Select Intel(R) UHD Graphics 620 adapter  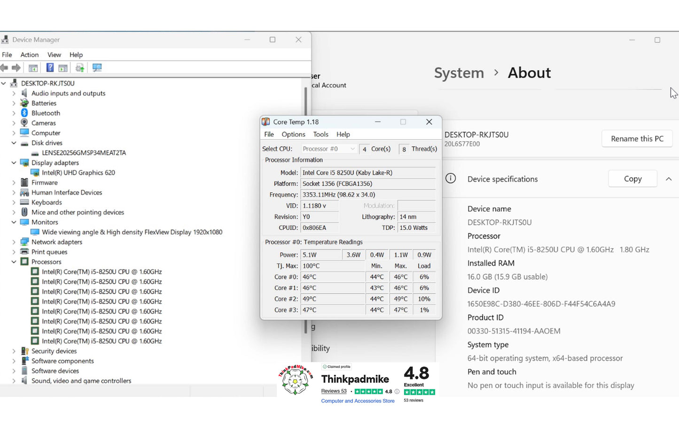coord(78,173)
